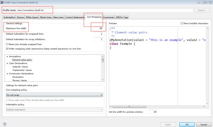The height and width of the screenshot is (127, 213).
Task: Switch to the White Space tab
Action: coord(32,17)
